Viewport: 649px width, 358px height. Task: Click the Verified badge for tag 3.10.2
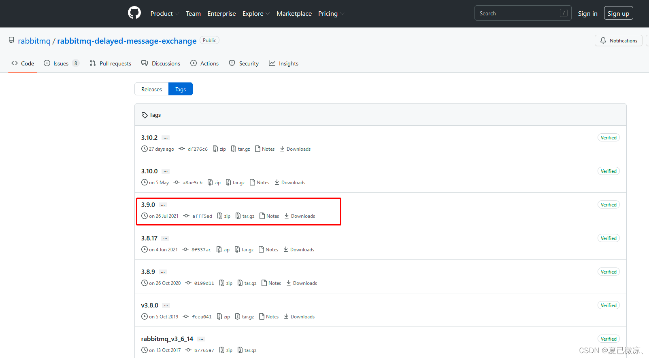(609, 138)
